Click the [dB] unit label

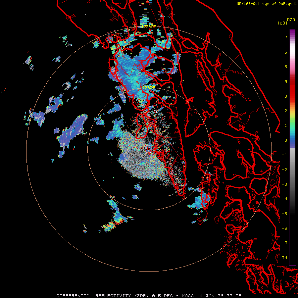282,23
